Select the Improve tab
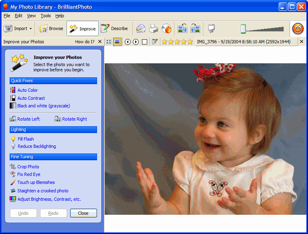The image size is (308, 234). pos(83,28)
